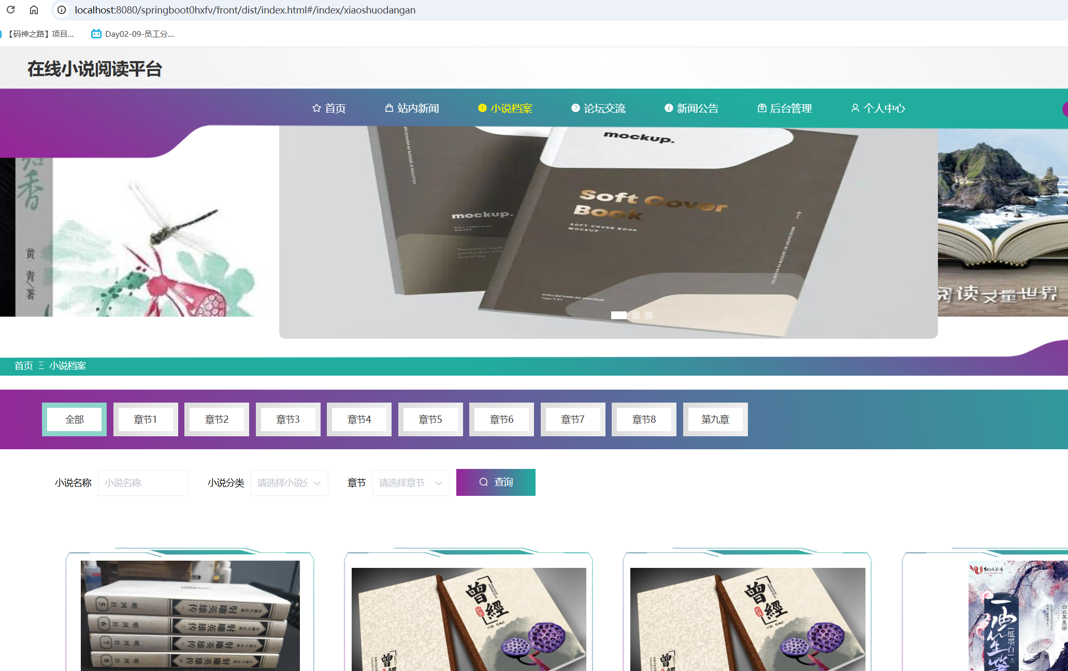The width and height of the screenshot is (1068, 671).
Task: Click the star icon beside 首页
Action: [316, 108]
